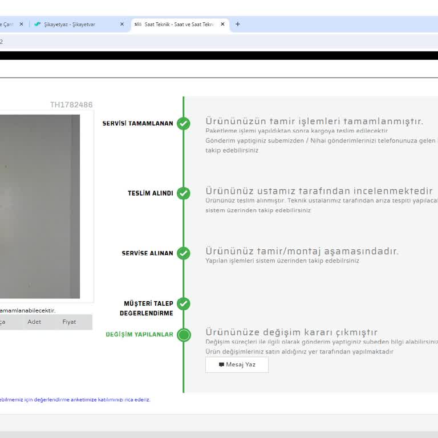
Task: Click the product photo thumbnail
Action: 40,206
